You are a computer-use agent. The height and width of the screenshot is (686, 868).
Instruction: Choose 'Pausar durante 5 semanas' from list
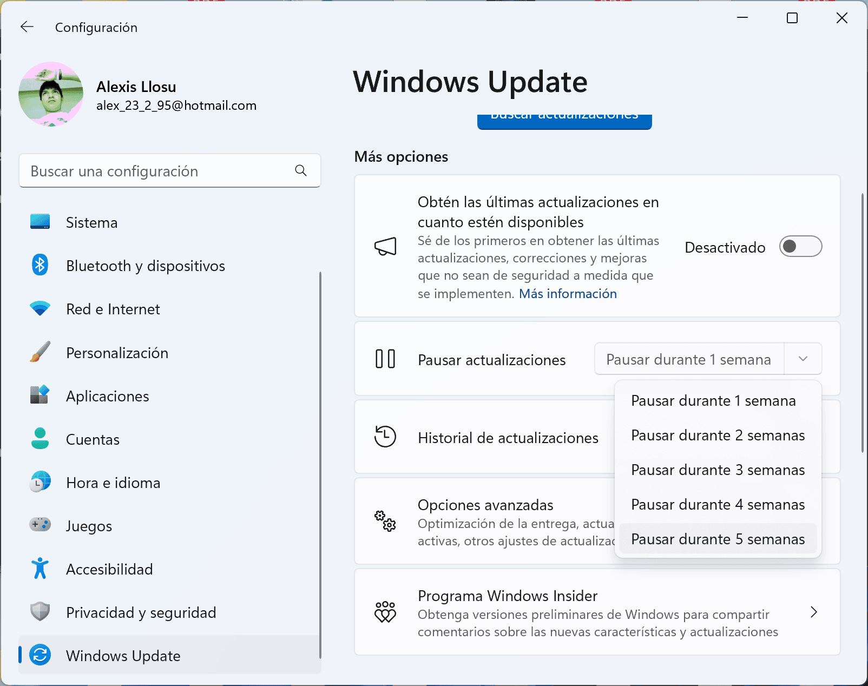(718, 538)
